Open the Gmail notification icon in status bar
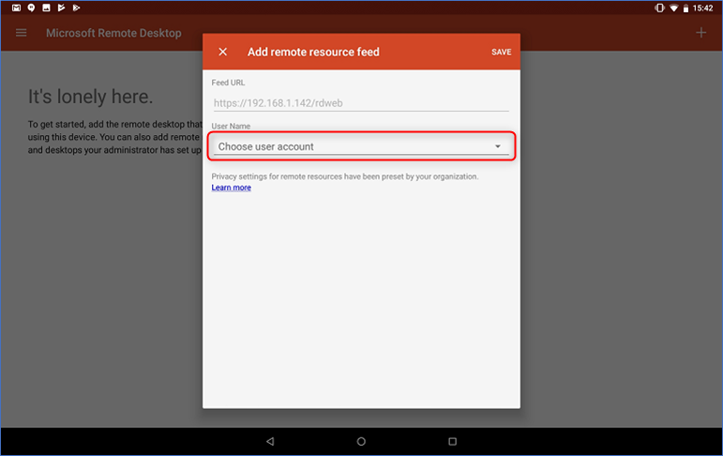The height and width of the screenshot is (456, 723). point(17,8)
